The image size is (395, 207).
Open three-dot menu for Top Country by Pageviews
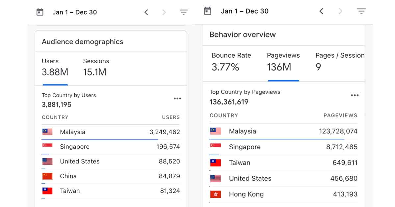click(355, 96)
